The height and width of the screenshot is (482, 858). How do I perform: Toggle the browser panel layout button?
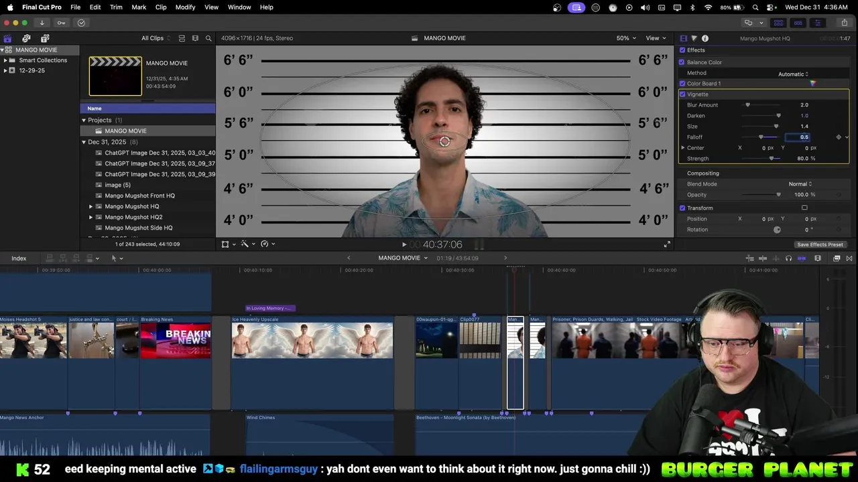point(778,23)
